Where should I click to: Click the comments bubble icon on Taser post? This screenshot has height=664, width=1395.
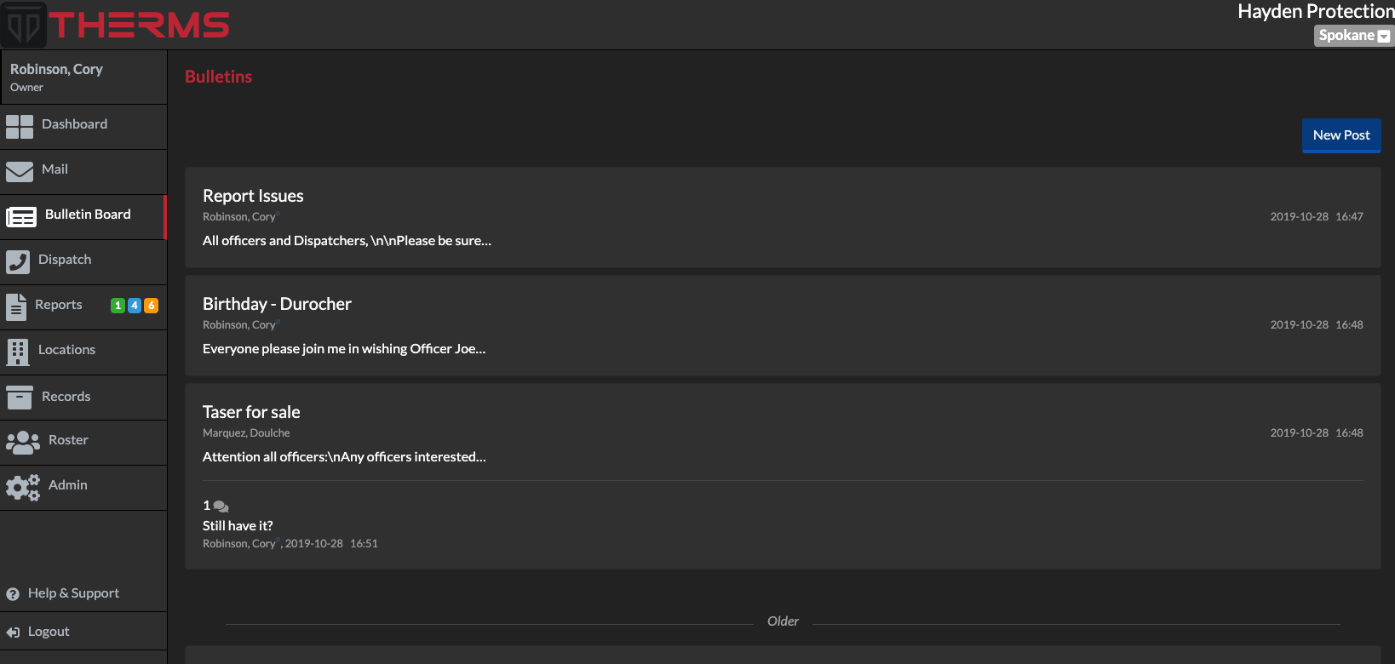tap(221, 507)
